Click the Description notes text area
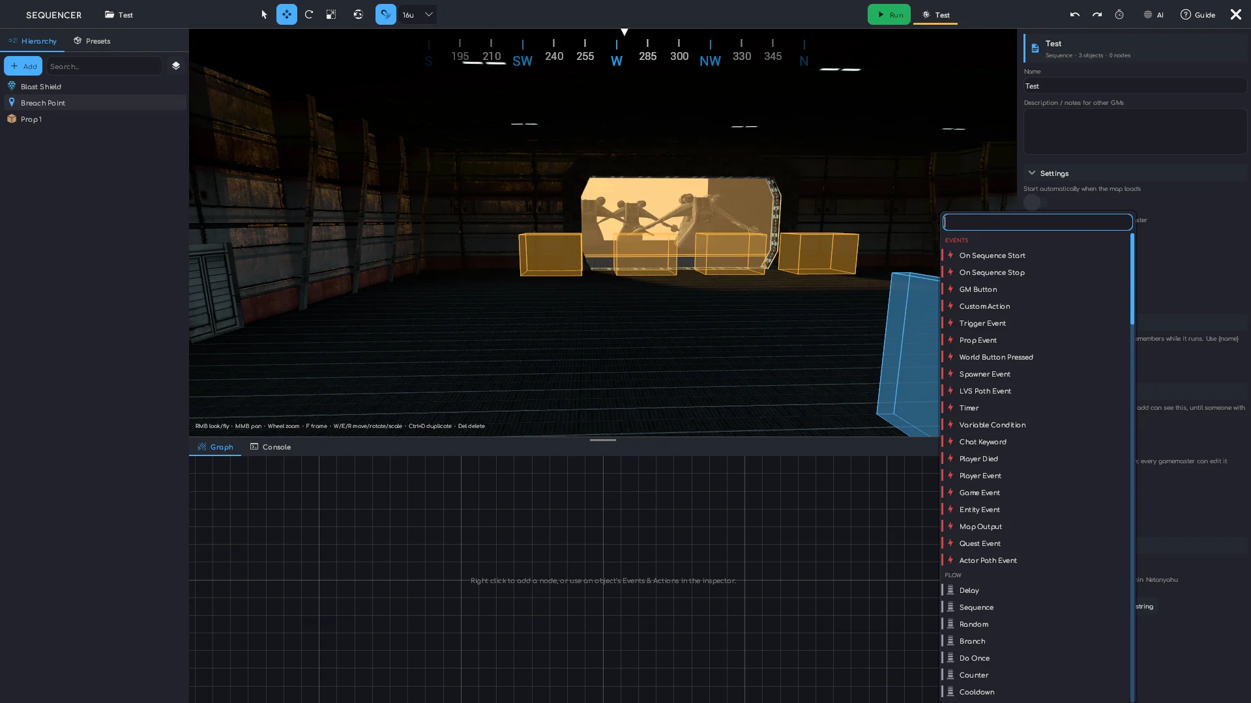The height and width of the screenshot is (703, 1251). coord(1135,132)
